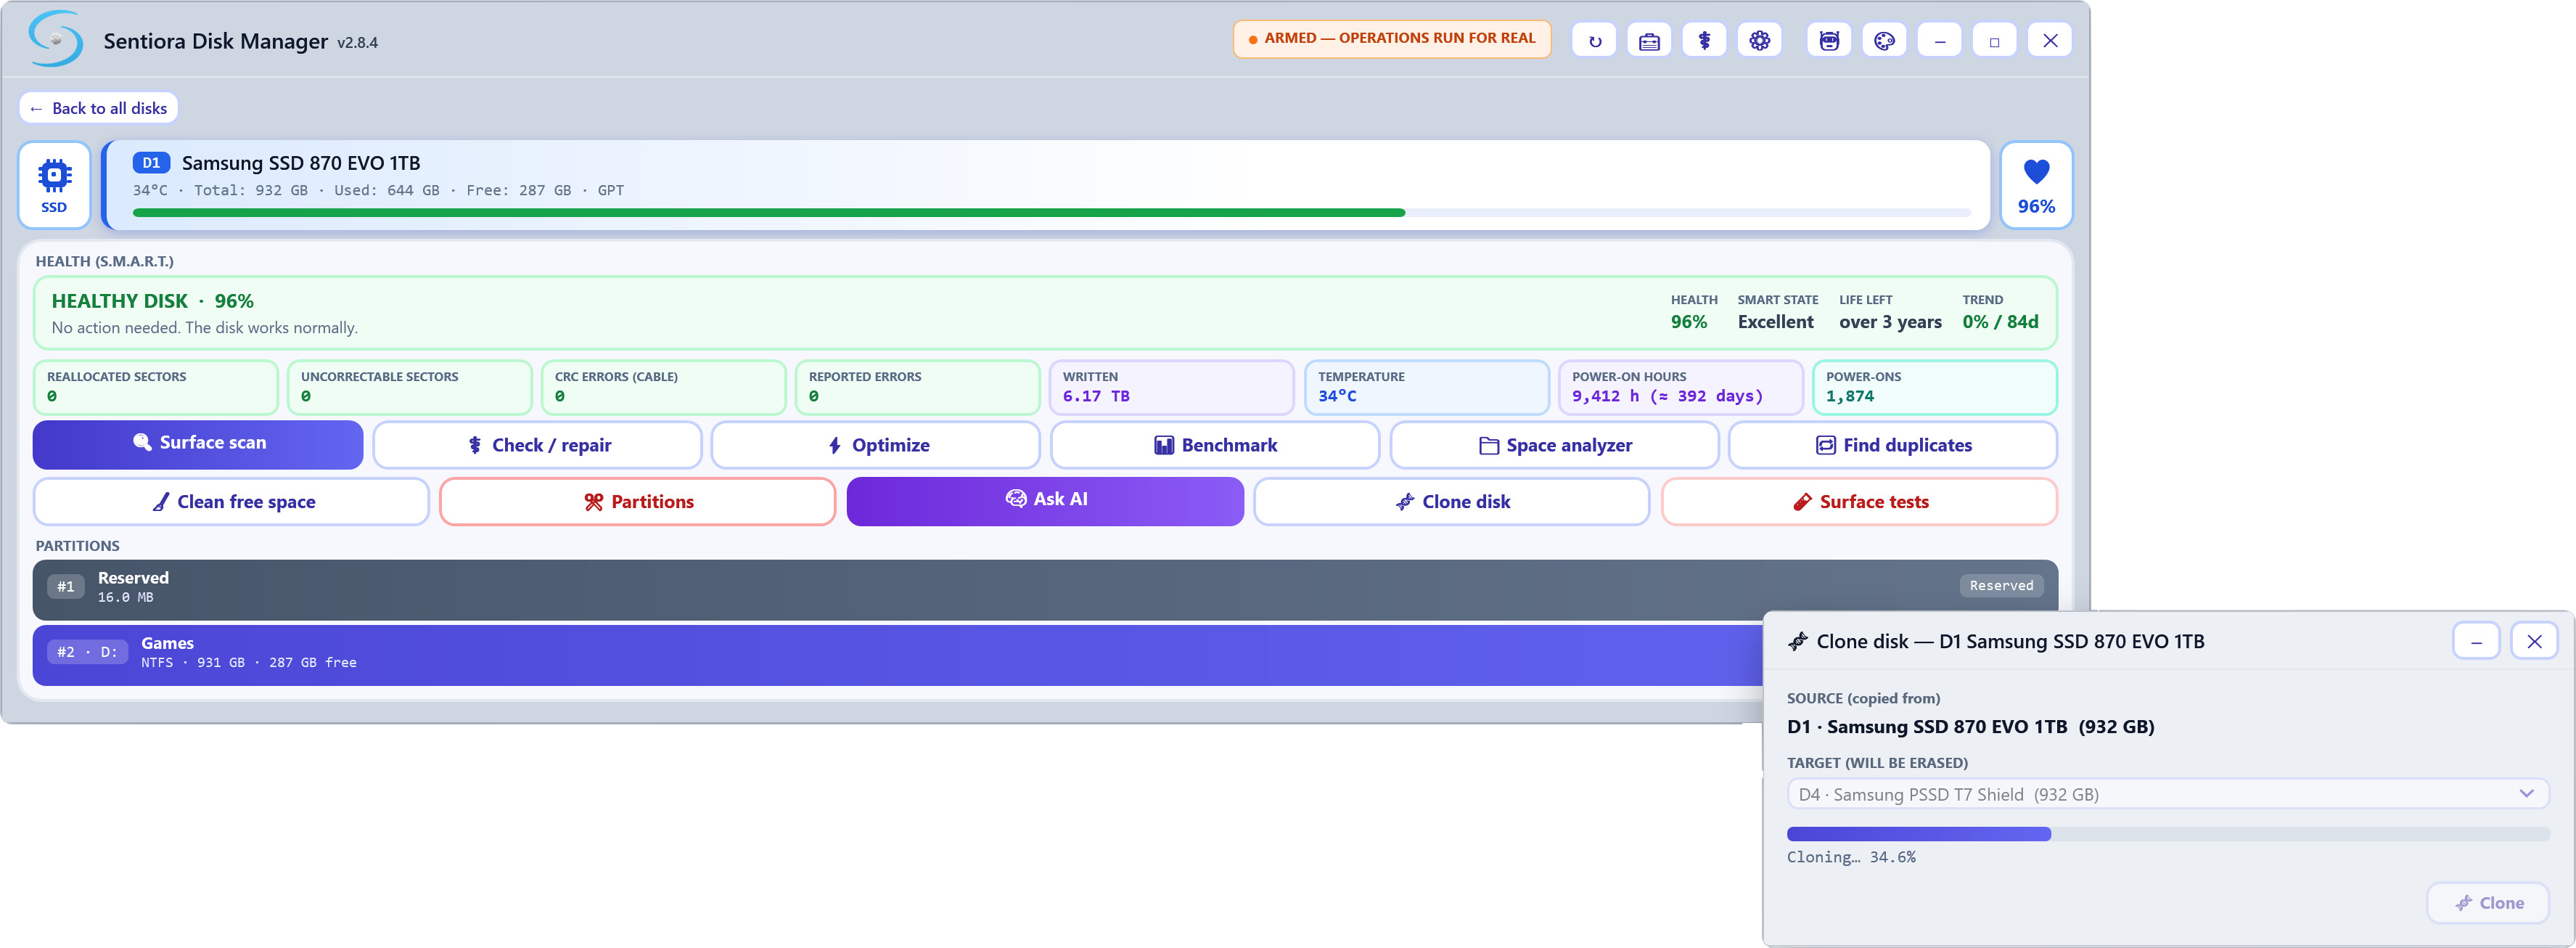This screenshot has width=2576, height=948.
Task: Click the Reallocated Sectors stat card
Action: (156, 387)
